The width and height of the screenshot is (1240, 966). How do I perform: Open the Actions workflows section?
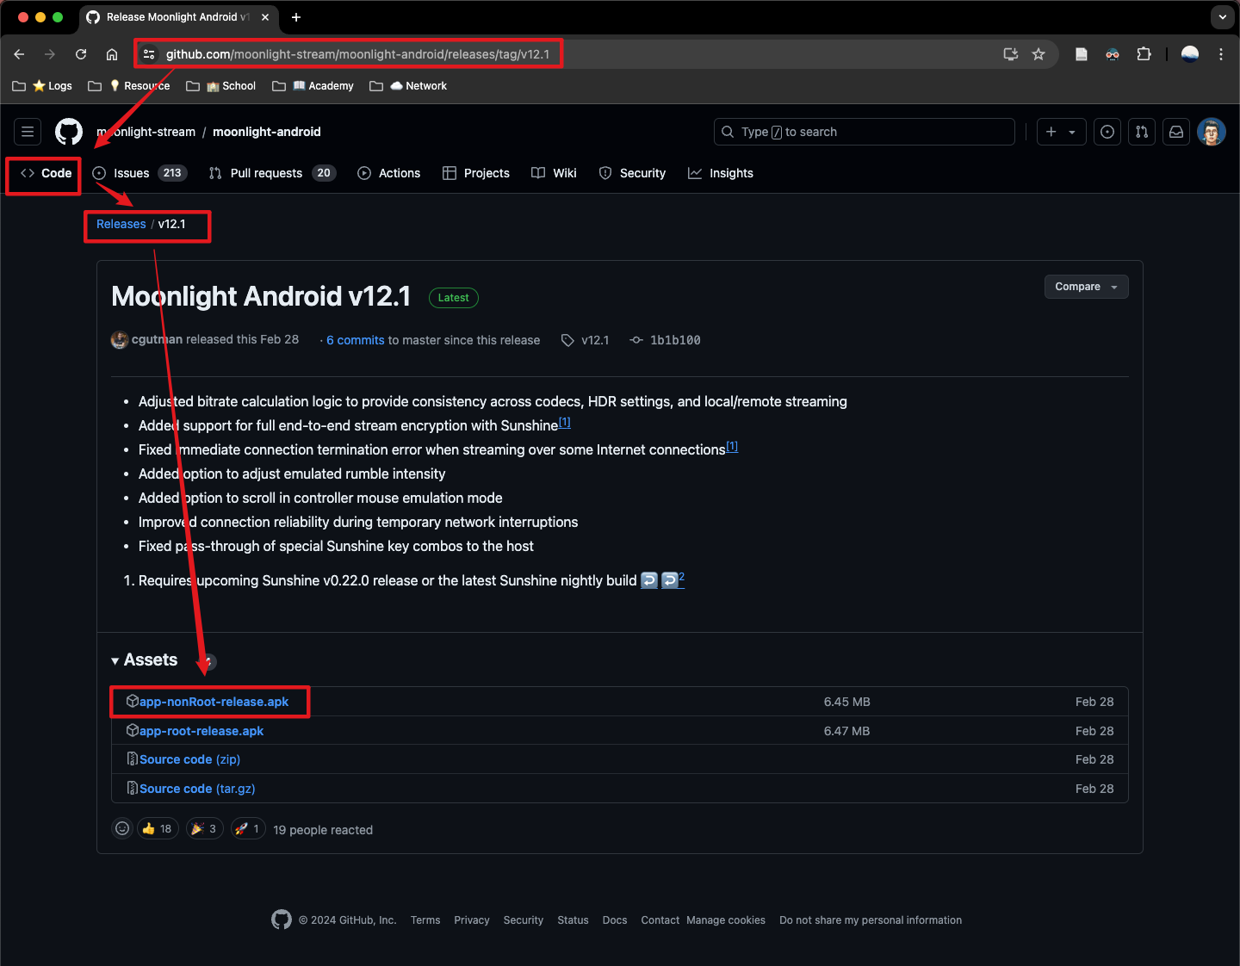[x=389, y=173]
